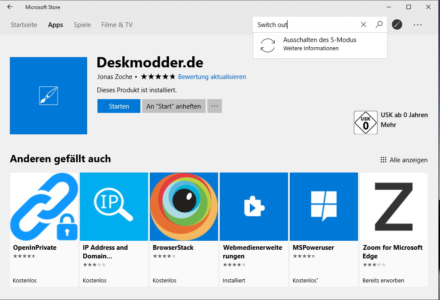Click An "Start" anheften button
Screen dimensions: 440x300
pos(174,106)
